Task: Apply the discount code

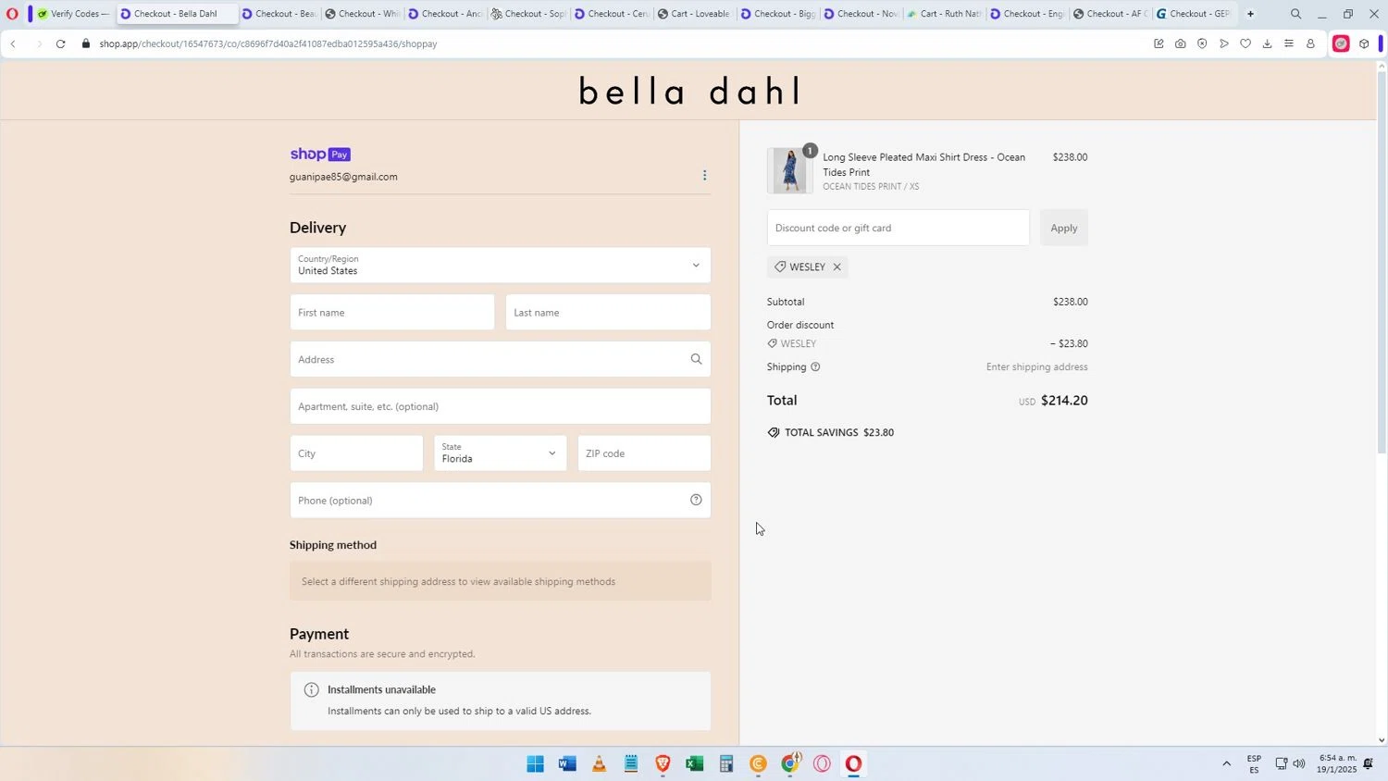Action: pos(1064,228)
